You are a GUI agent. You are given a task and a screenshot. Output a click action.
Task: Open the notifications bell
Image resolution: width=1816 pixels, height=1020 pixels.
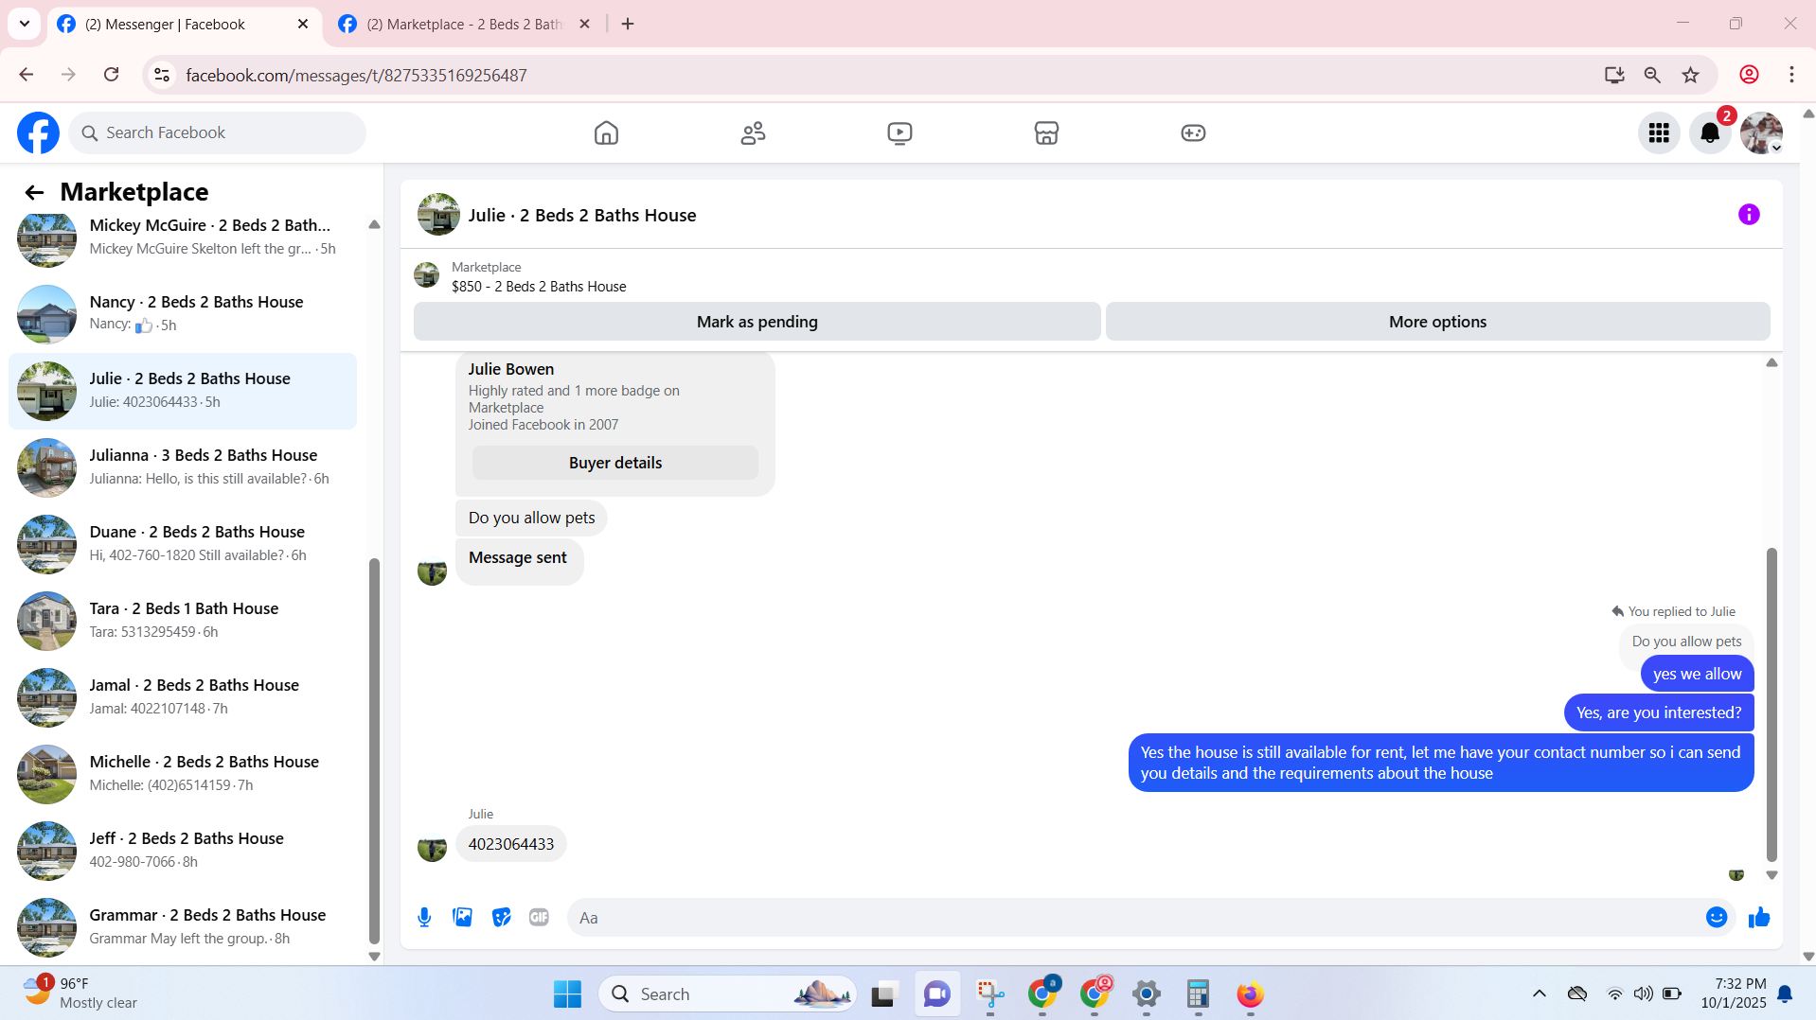[1710, 133]
